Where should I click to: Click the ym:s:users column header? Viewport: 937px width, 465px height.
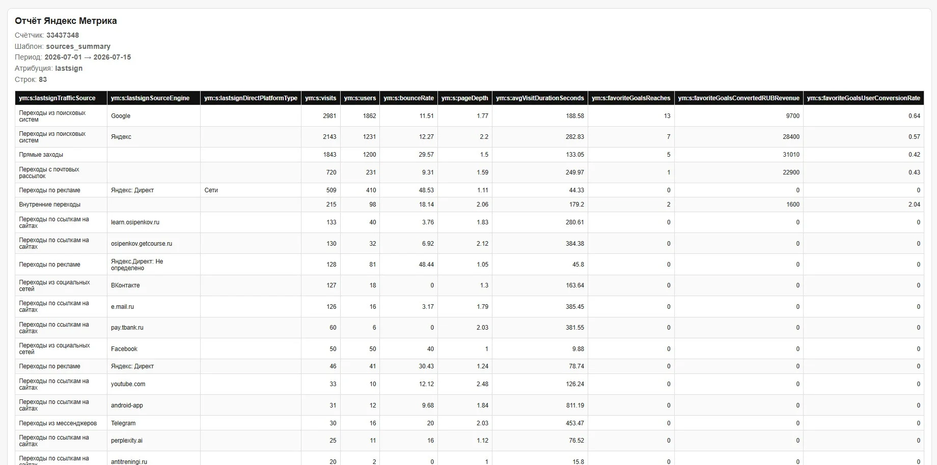[360, 98]
